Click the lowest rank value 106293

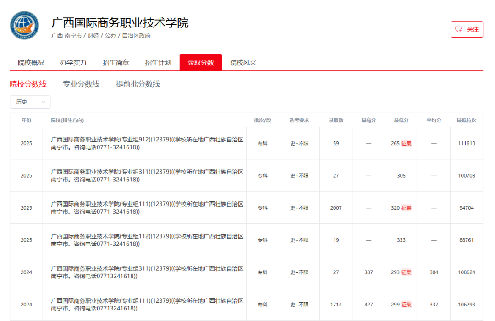[467, 305]
